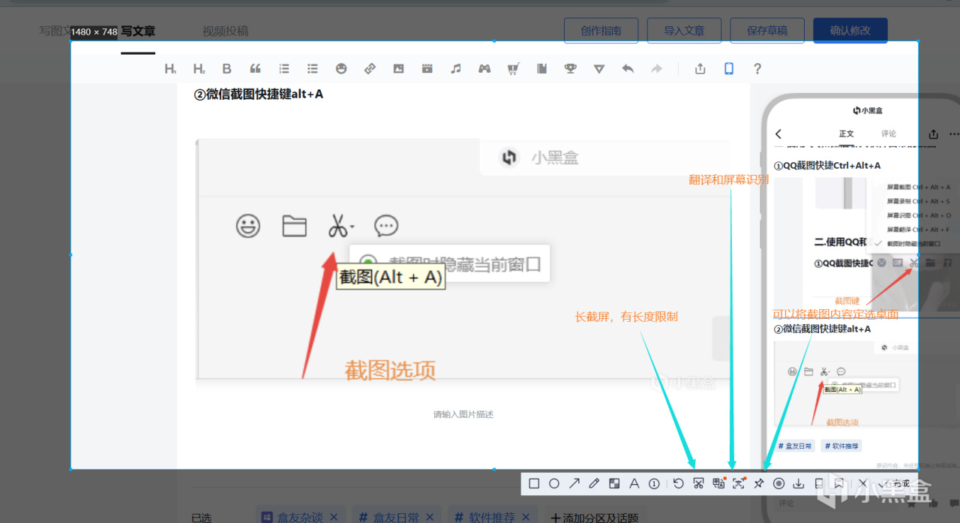960x523 pixels.
Task: Select the 评论 tab in the phone preview
Action: coord(889,134)
